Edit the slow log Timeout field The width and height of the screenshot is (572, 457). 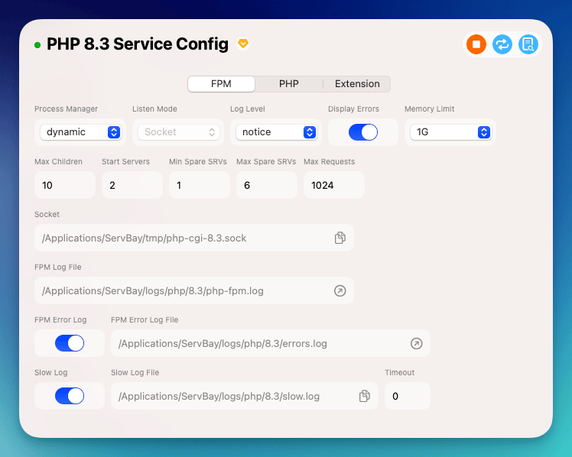[408, 396]
